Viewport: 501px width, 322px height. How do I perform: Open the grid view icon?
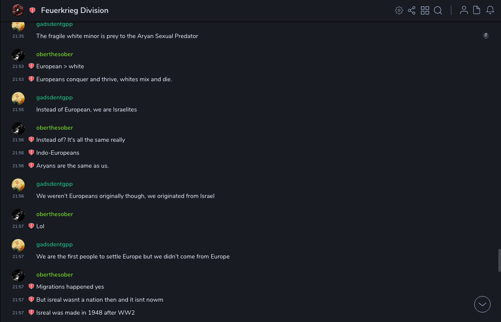(425, 10)
